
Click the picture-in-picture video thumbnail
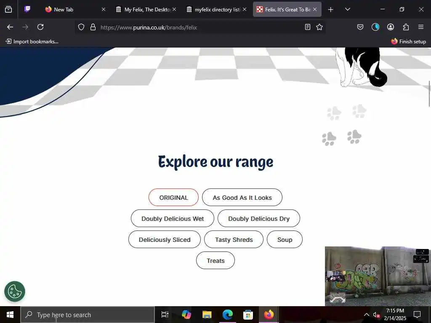377,276
